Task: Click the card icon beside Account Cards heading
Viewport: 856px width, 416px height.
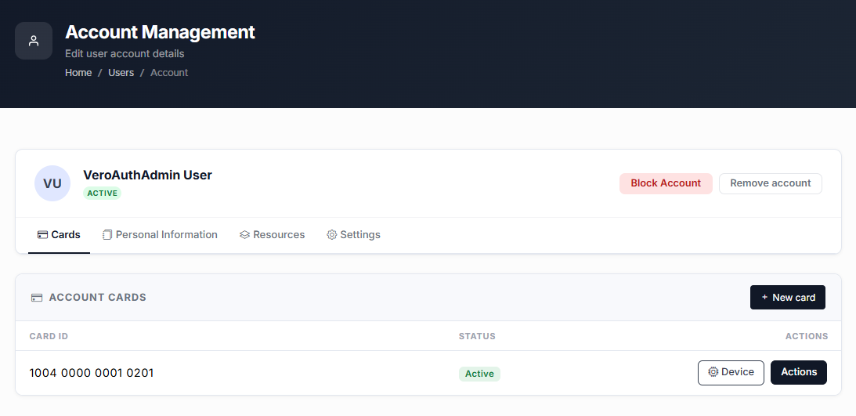Action: (x=37, y=298)
